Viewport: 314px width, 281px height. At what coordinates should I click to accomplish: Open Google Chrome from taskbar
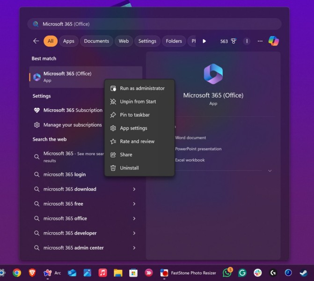click(17, 273)
